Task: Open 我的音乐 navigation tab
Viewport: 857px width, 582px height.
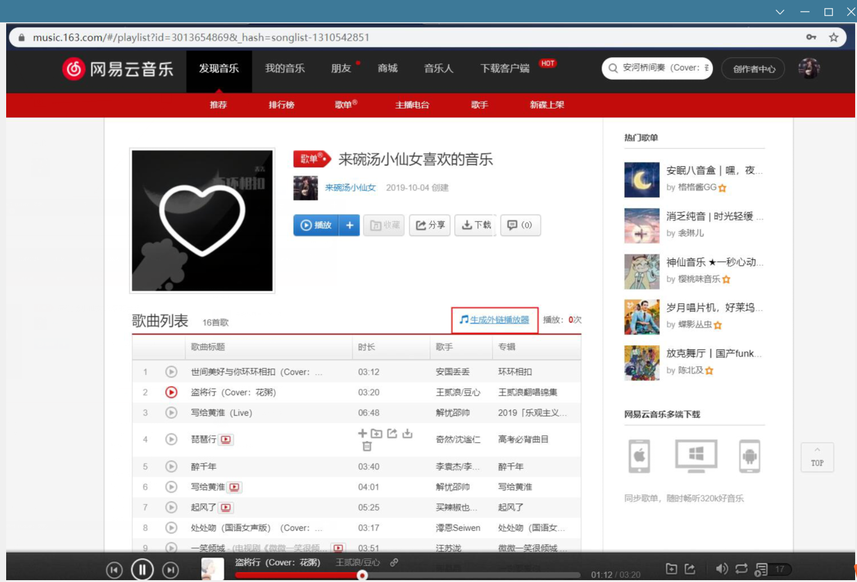Action: point(284,68)
